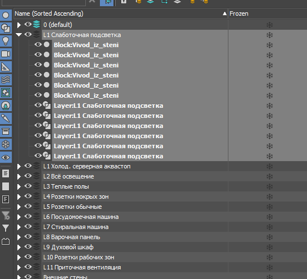Click the Frozen column header
307x279 pixels.
tap(268, 13)
